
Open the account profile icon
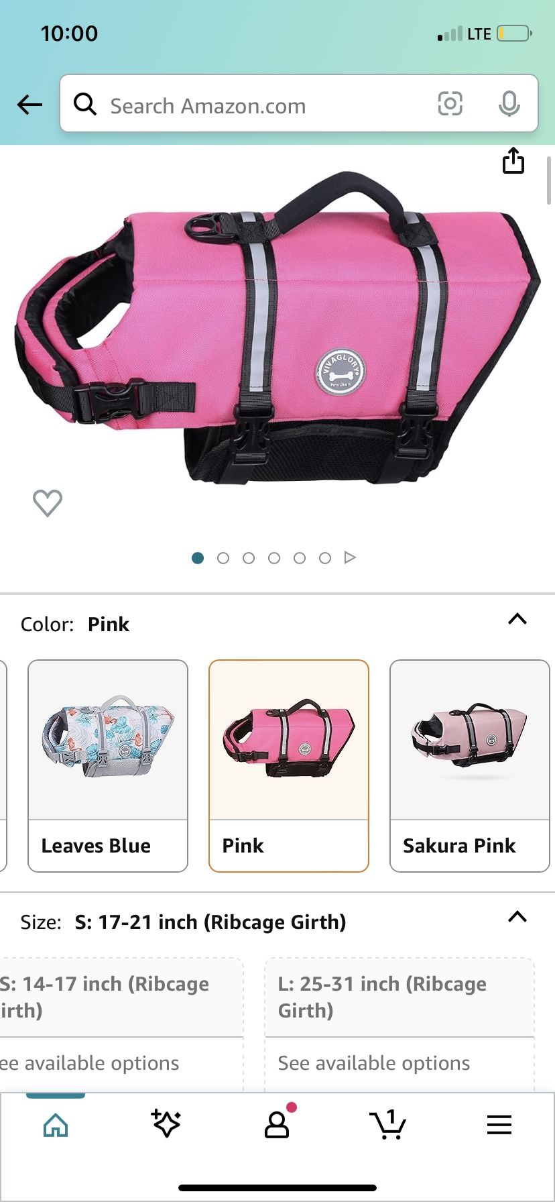277,1125
